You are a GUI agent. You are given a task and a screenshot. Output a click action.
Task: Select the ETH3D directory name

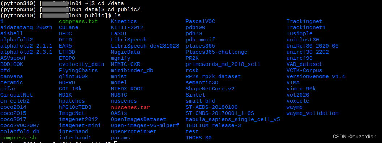67,52
